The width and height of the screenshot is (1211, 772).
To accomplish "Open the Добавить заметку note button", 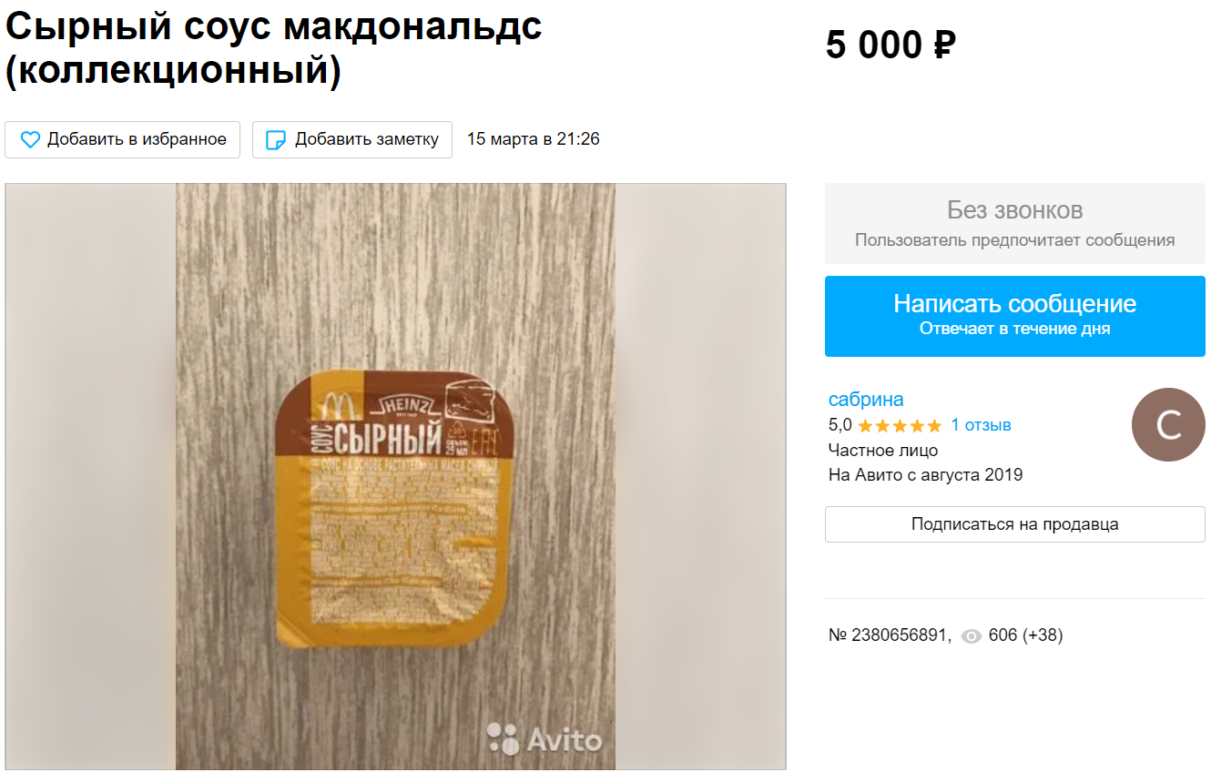I will coord(352,139).
